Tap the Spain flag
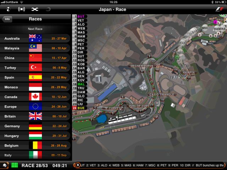227x170 pixels. tap(35, 77)
